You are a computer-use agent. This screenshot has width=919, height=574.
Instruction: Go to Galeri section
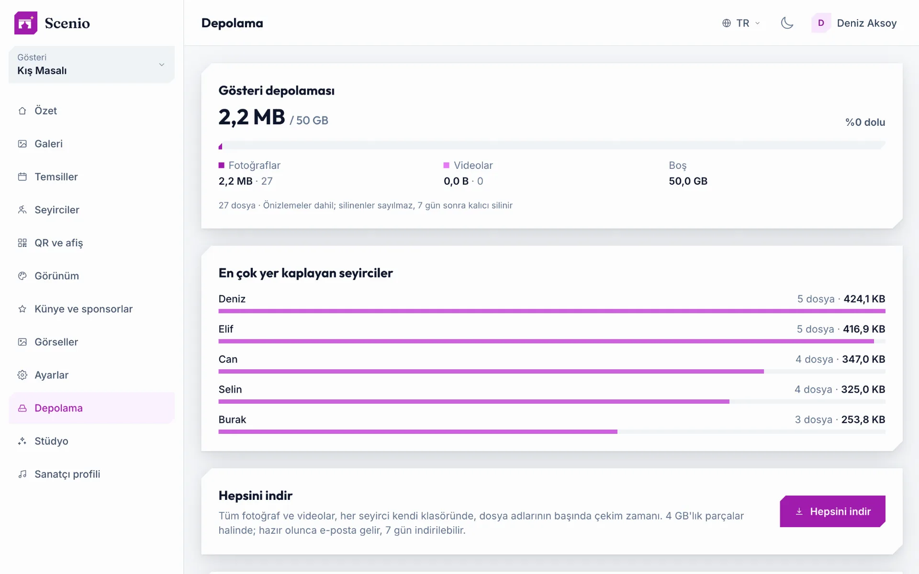91,144
